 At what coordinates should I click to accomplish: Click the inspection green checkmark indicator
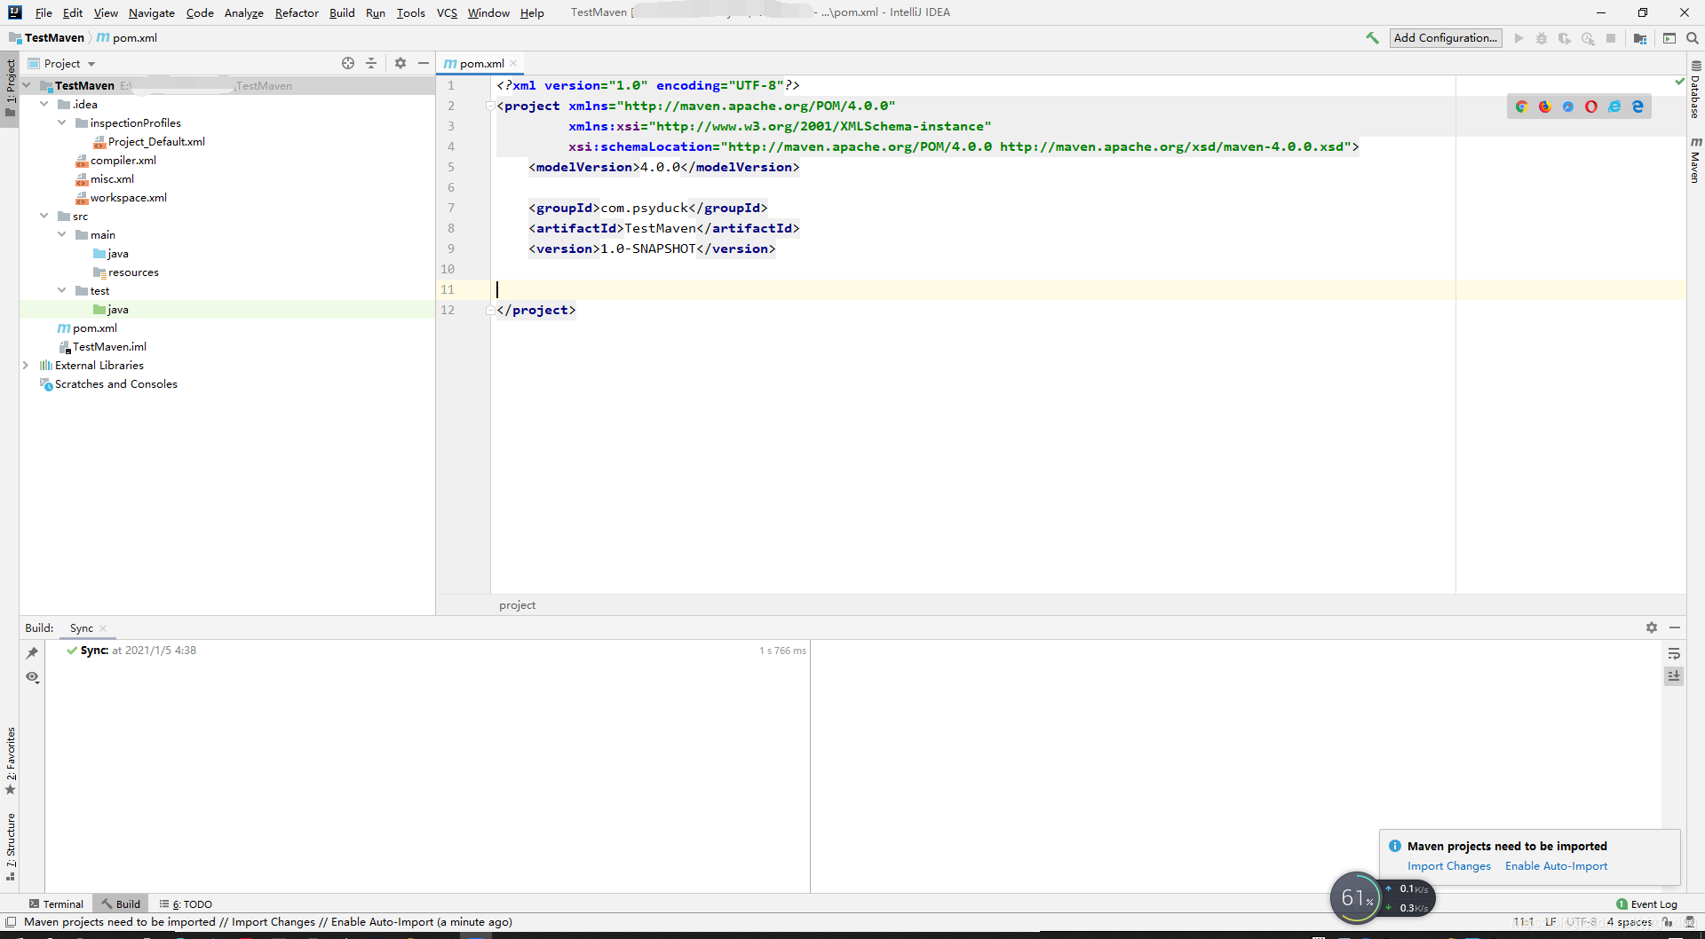pos(1679,82)
